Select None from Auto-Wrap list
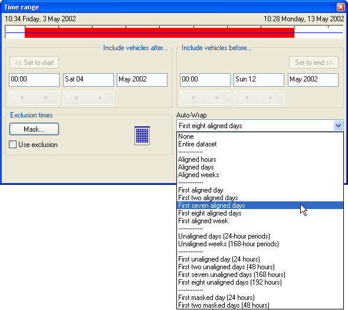348x310 pixels. [x=260, y=136]
